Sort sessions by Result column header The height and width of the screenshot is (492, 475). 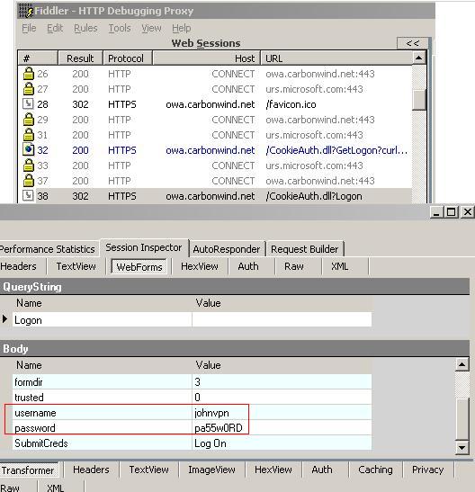(x=80, y=58)
